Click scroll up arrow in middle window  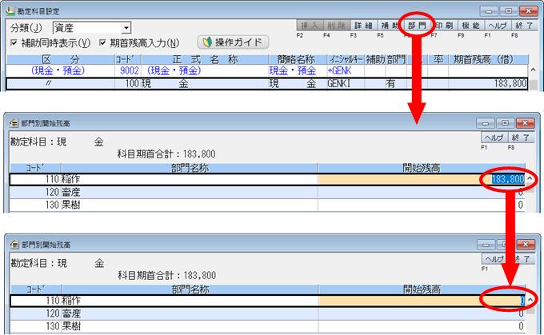tap(530, 179)
